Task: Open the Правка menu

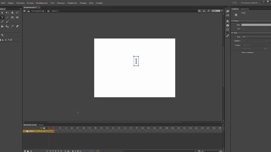Action: click(11, 3)
